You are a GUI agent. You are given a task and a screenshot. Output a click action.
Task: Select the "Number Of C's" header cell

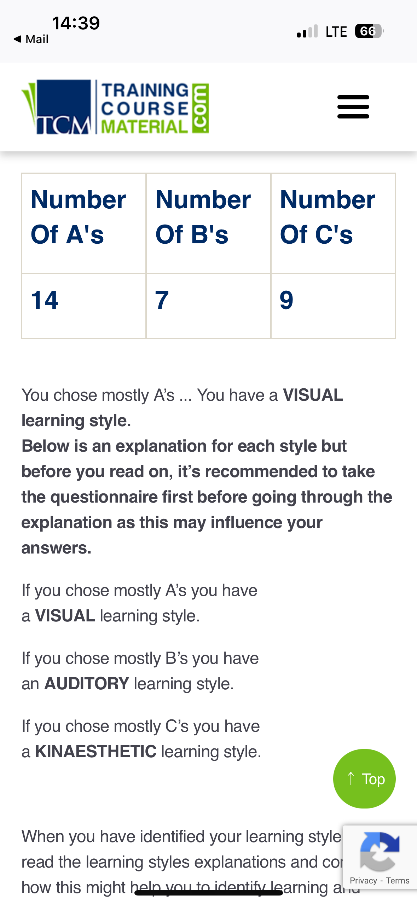coord(333,223)
